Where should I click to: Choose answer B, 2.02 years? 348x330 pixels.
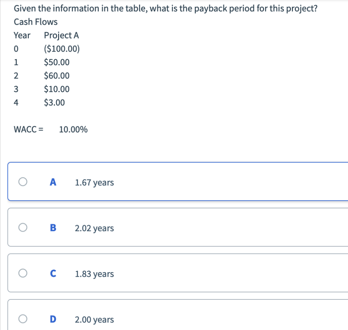pyautogui.click(x=94, y=228)
